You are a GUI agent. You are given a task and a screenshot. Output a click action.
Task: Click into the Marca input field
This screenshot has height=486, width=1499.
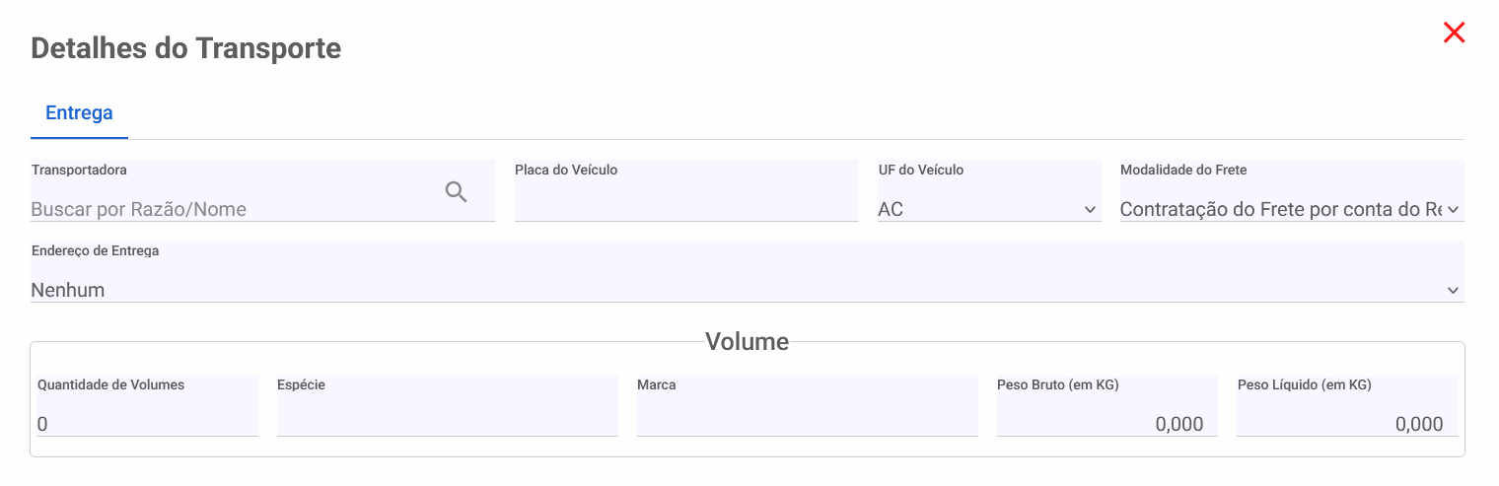coord(808,406)
